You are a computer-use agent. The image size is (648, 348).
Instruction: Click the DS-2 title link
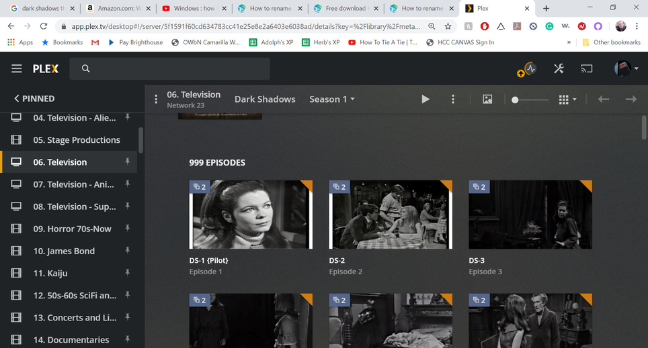tap(337, 261)
